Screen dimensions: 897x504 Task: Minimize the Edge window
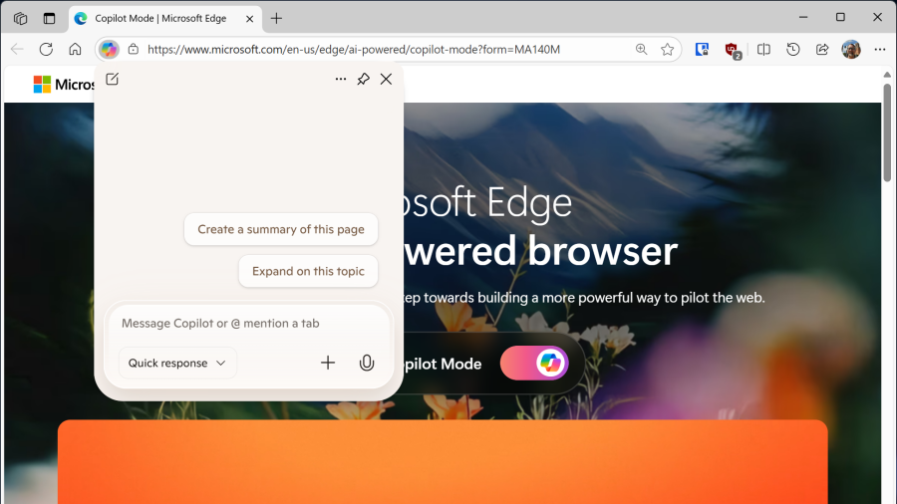[803, 17]
